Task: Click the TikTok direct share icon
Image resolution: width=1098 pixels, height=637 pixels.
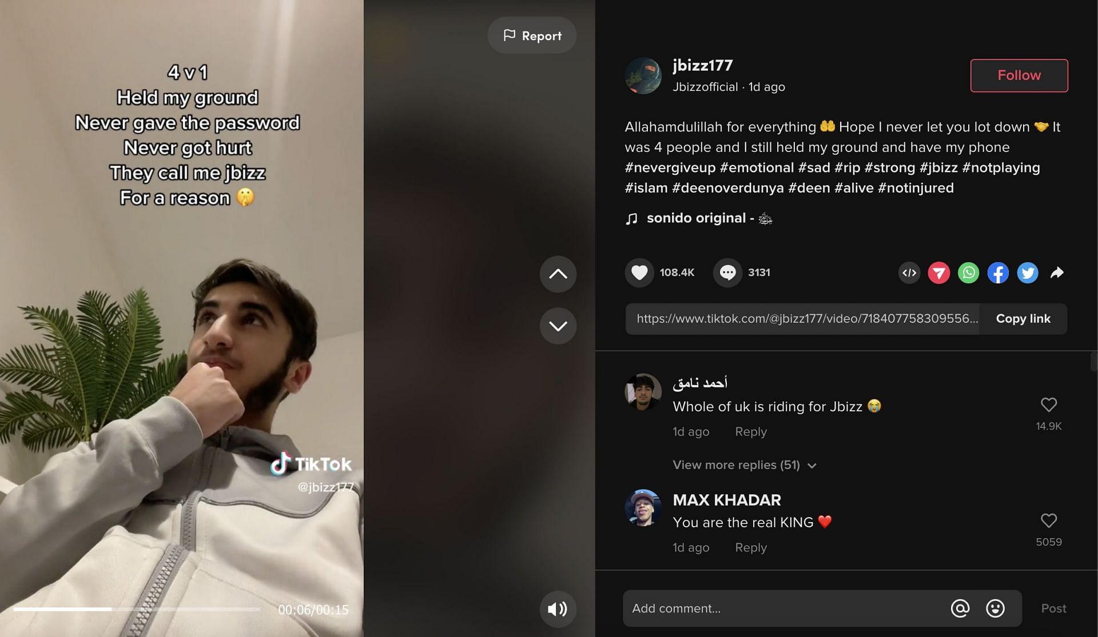Action: [938, 273]
